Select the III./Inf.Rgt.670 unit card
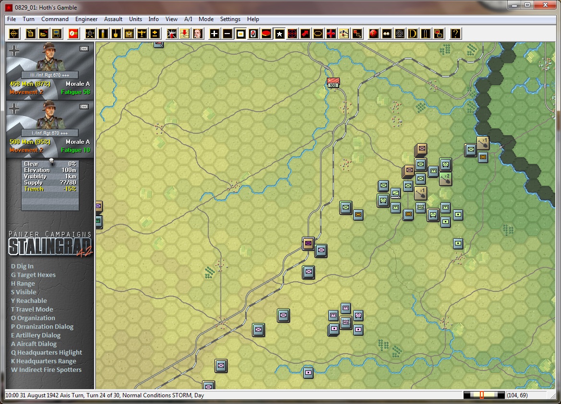Viewport: 561px width, 404px height. pyautogui.click(x=50, y=71)
